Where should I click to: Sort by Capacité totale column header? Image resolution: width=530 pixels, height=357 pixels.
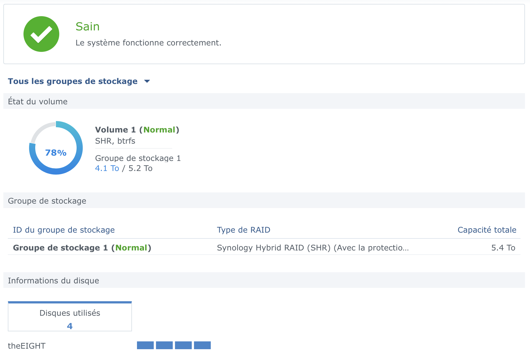pyautogui.click(x=487, y=230)
